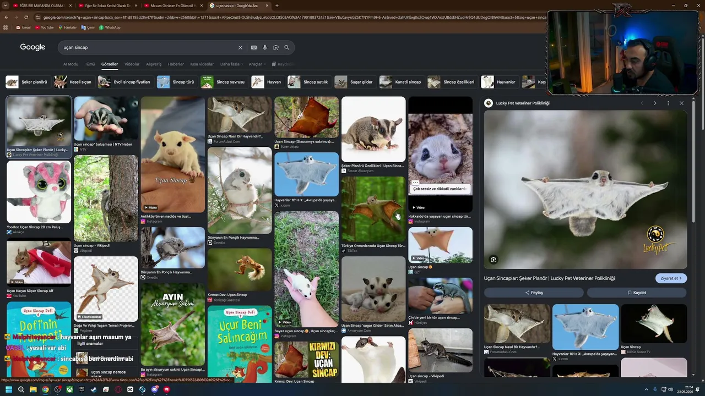
Task: Share the image via Paylaş button
Action: (x=534, y=293)
